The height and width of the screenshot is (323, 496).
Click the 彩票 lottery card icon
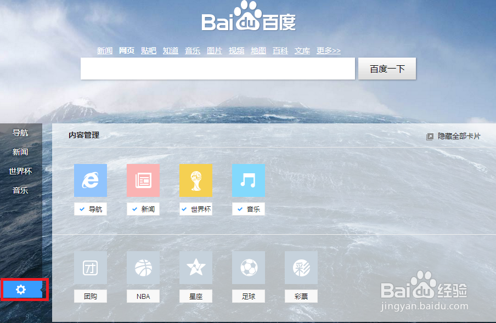[x=301, y=268]
